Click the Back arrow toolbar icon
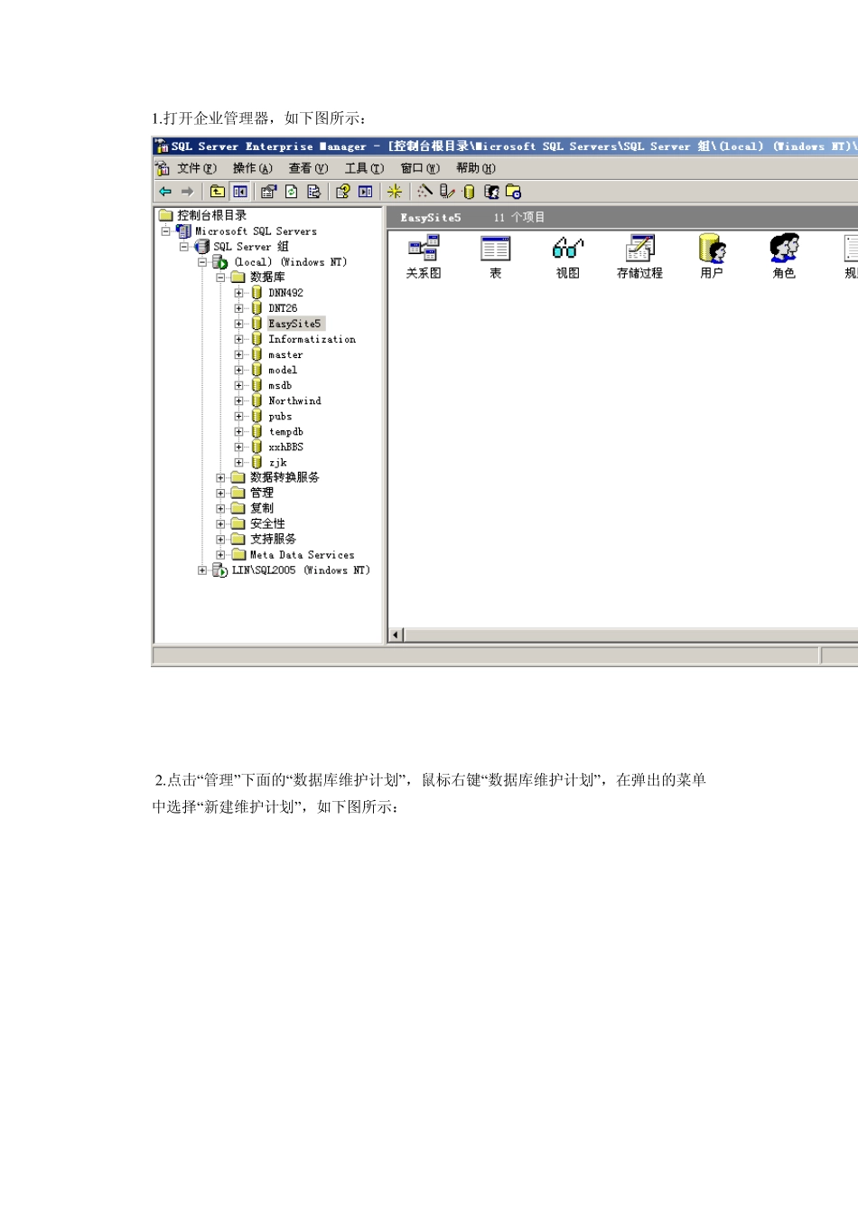This screenshot has width=858, height=1215. (x=165, y=192)
